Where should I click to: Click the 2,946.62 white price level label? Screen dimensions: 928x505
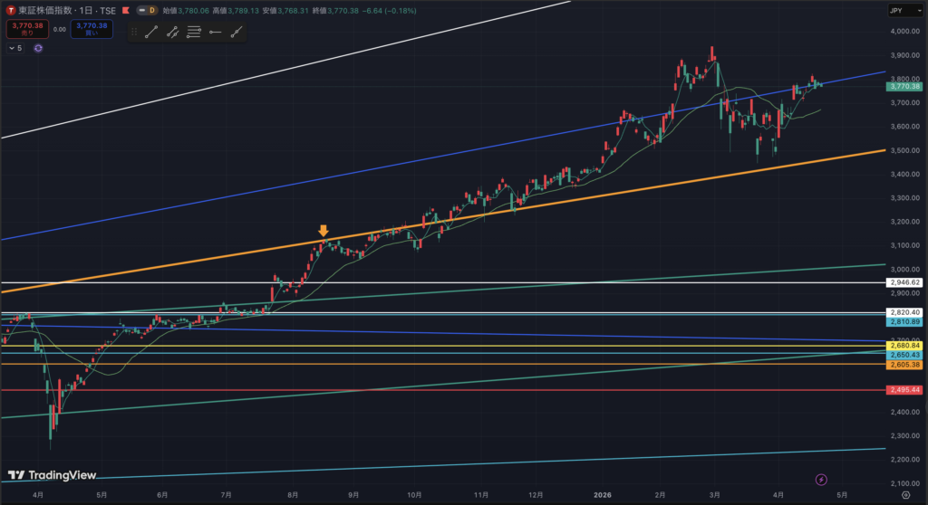click(904, 283)
